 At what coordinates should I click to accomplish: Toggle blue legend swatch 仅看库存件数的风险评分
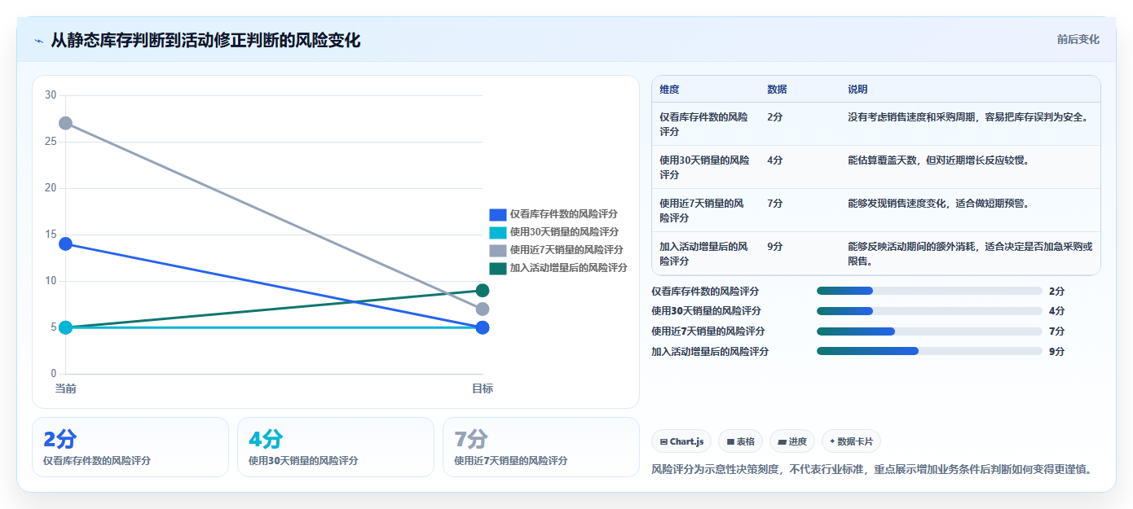(x=498, y=215)
